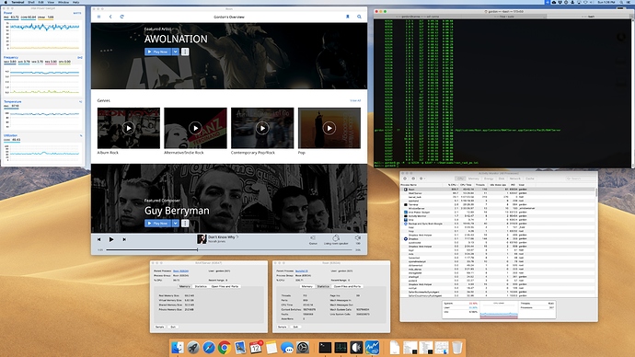Click the Roon refresh icon
Image resolution: width=635 pixels, height=357 pixels.
point(121,17)
